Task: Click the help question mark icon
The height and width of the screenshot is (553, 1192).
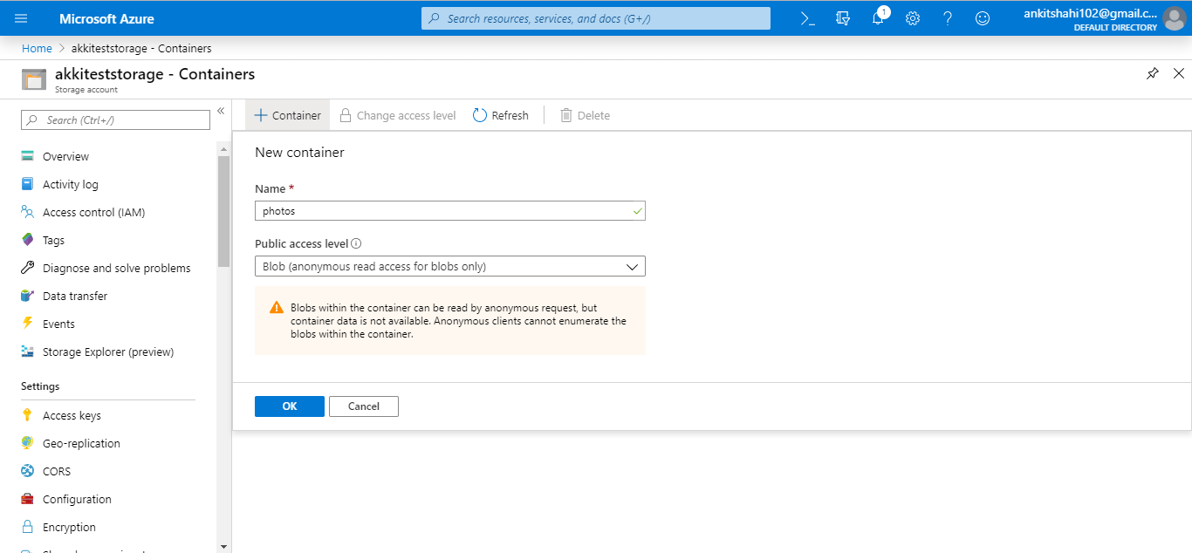Action: click(x=948, y=18)
